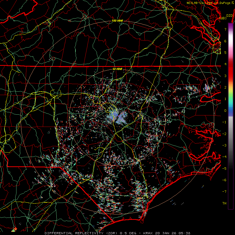The height and width of the screenshot is (235, 235).
Task: Click the 100 NMI range ring label
Action: pos(117,21)
